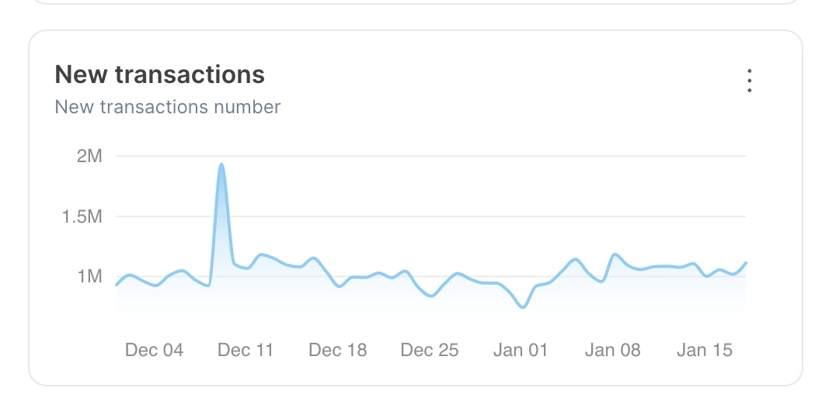Screen dimensions: 822x405
Task: Select the Jan 01 axis label
Action: (x=520, y=350)
